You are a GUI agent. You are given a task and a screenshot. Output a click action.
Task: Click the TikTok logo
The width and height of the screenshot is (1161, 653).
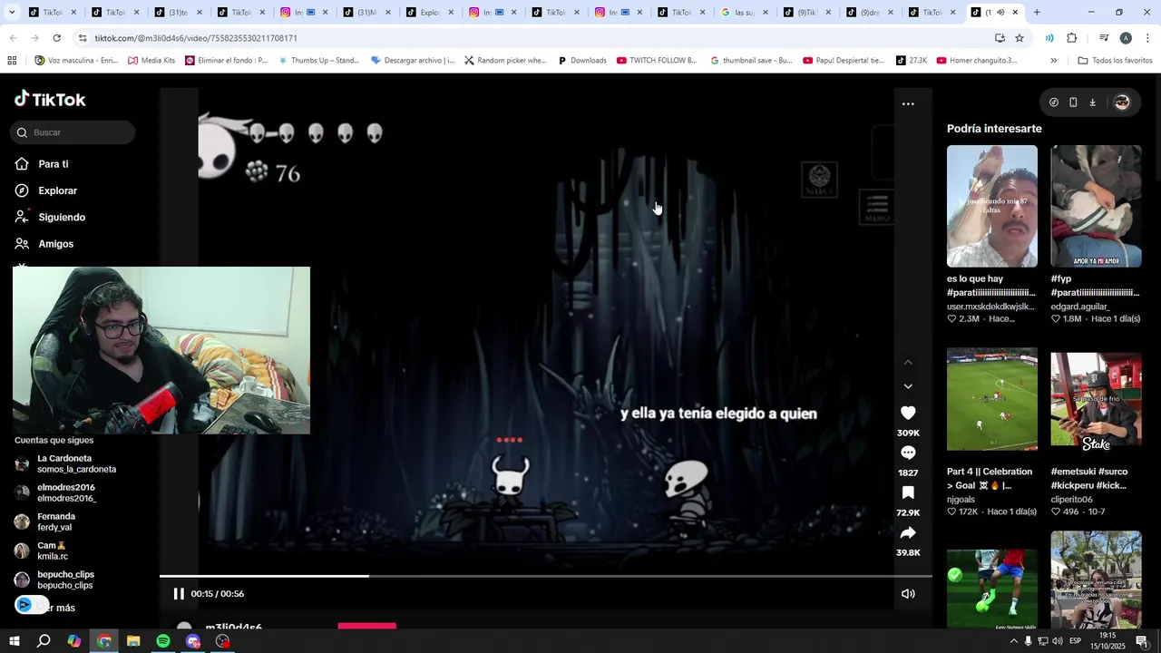[50, 99]
